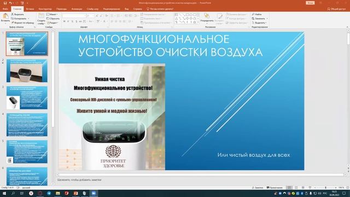Activate Формат по образцу format painter
This screenshot has width=350, height=197.
23,23
